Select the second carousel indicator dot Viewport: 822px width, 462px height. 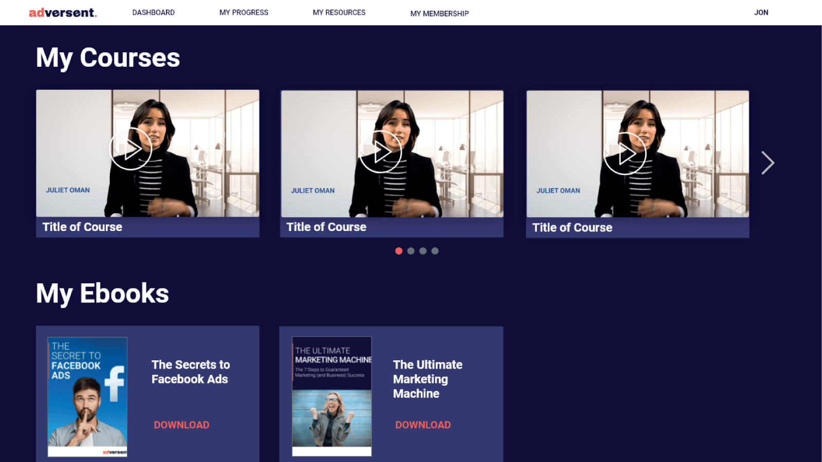[411, 251]
